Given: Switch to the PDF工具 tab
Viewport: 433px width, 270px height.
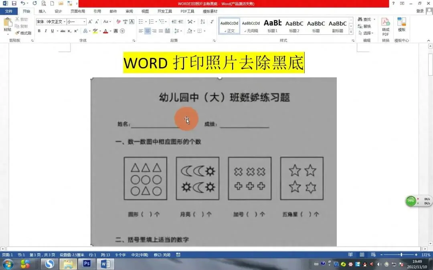Looking at the screenshot, I should click(188, 11).
